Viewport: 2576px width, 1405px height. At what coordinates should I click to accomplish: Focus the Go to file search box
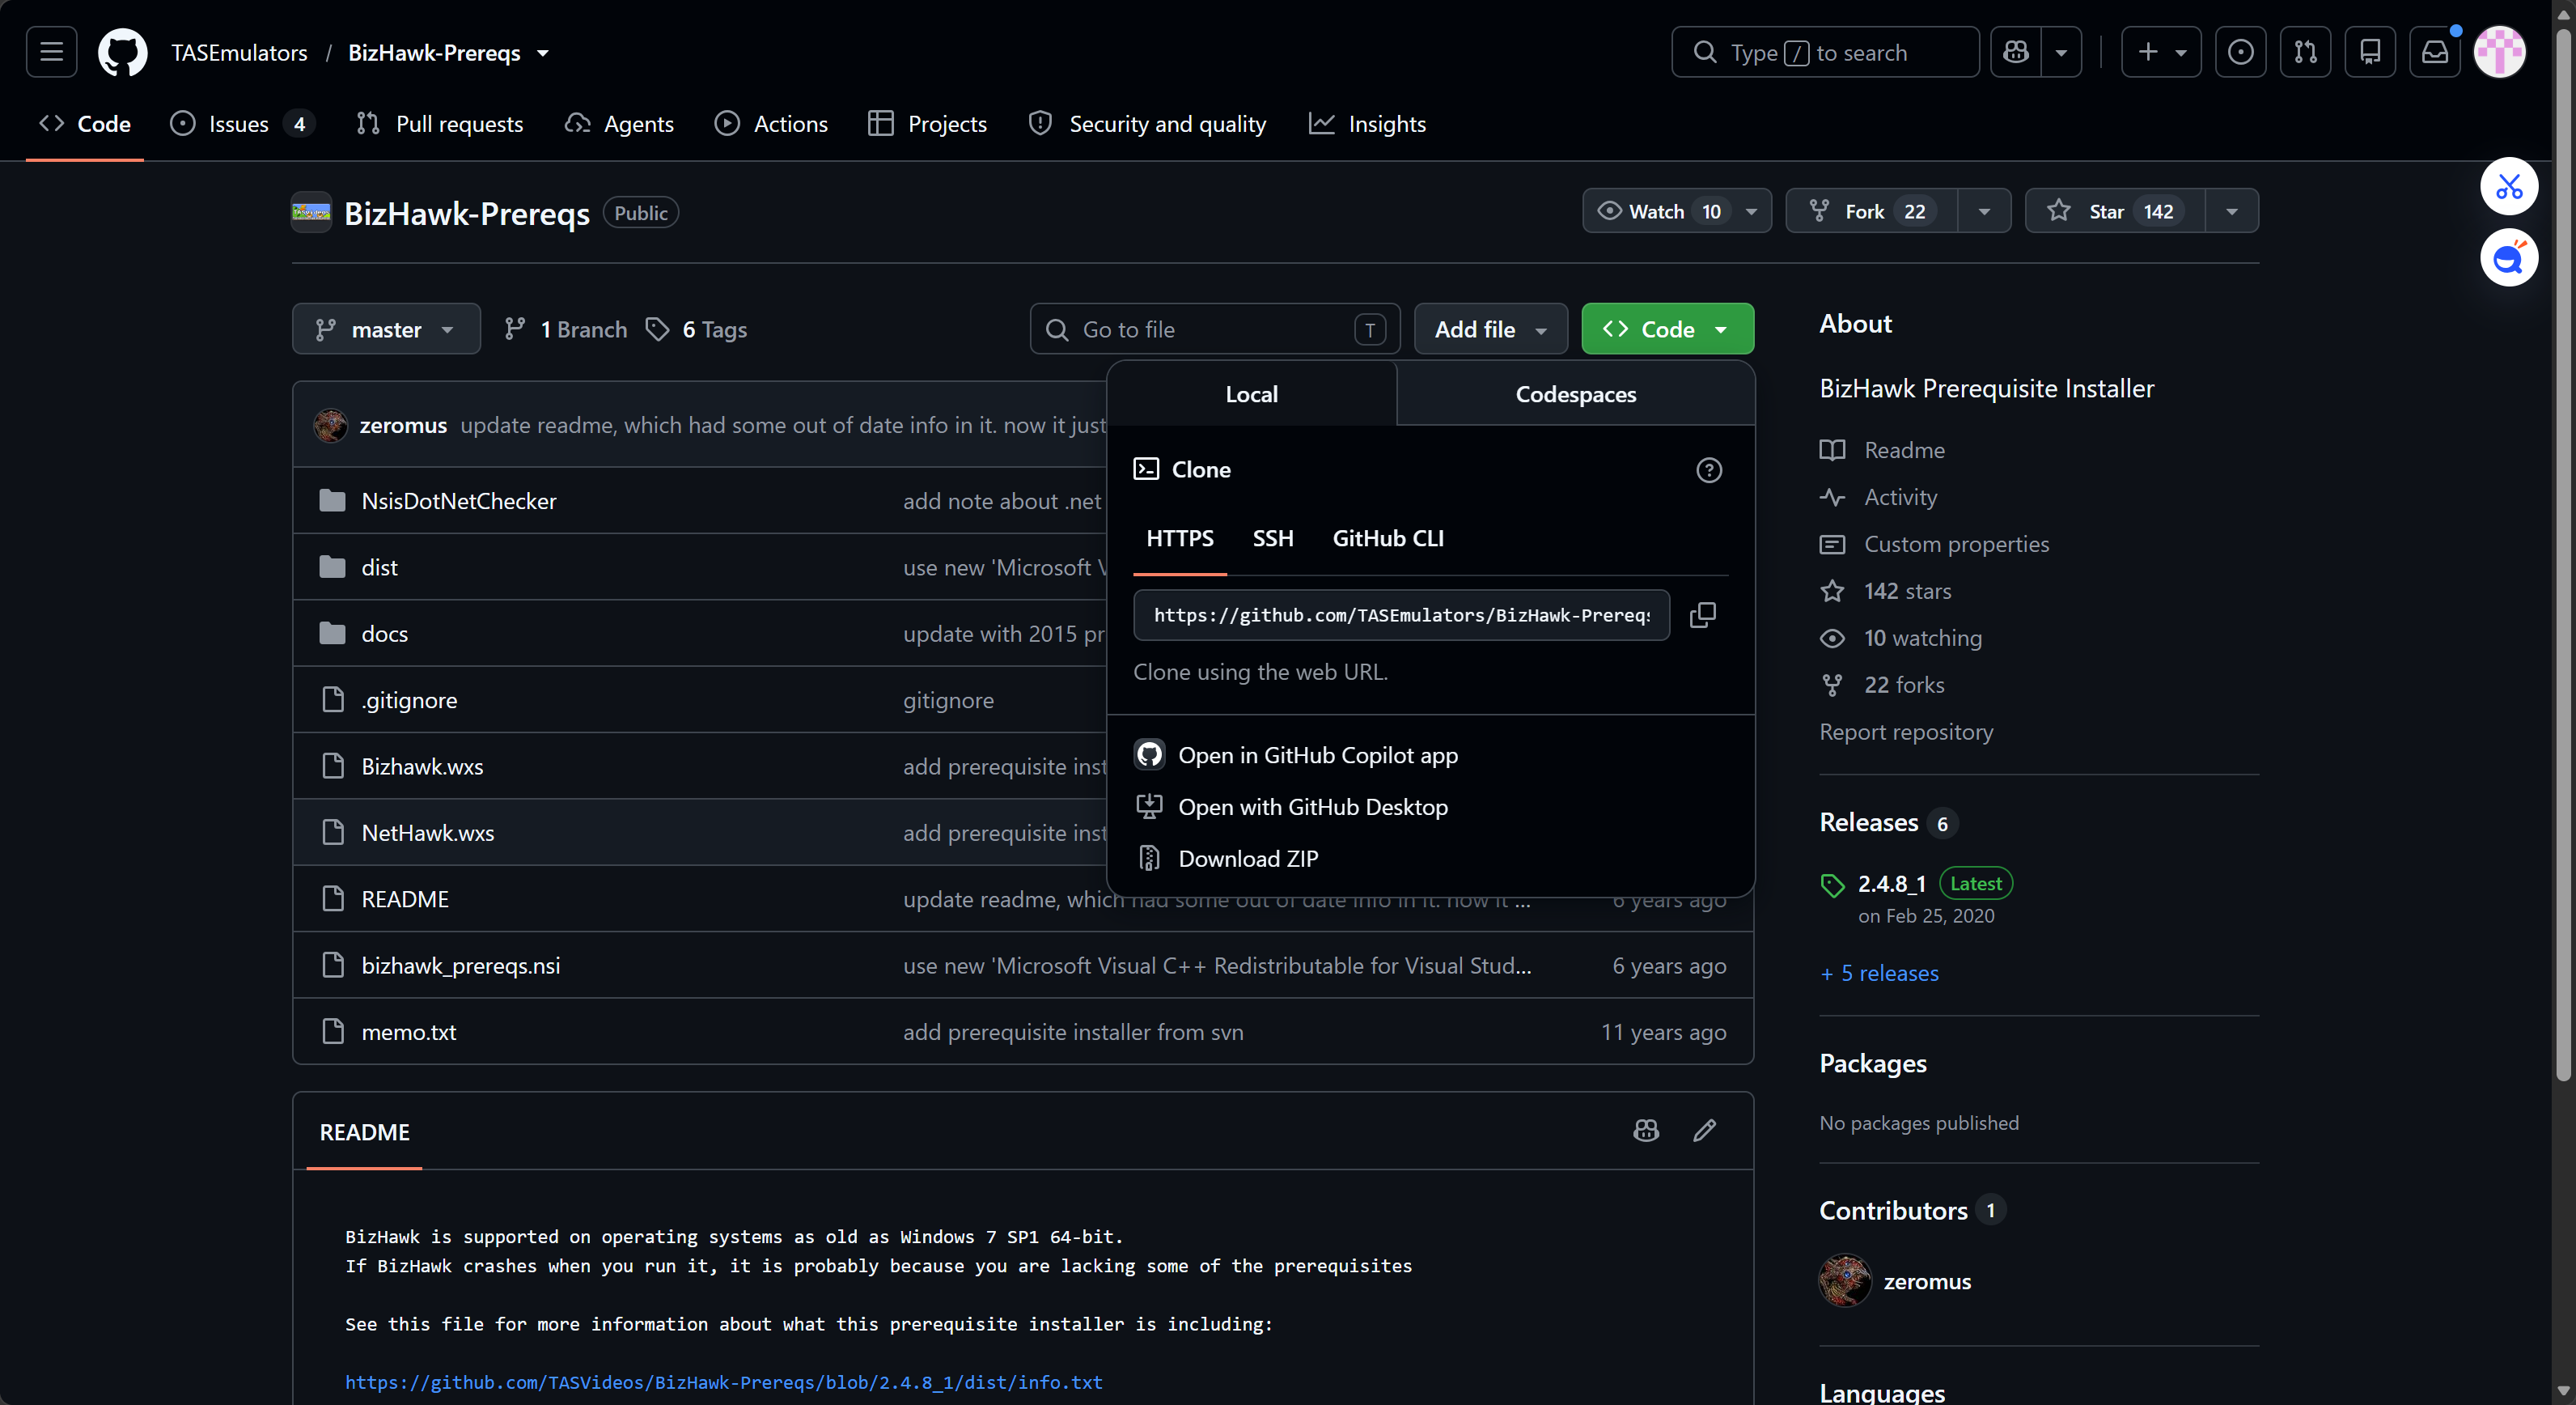(1215, 329)
